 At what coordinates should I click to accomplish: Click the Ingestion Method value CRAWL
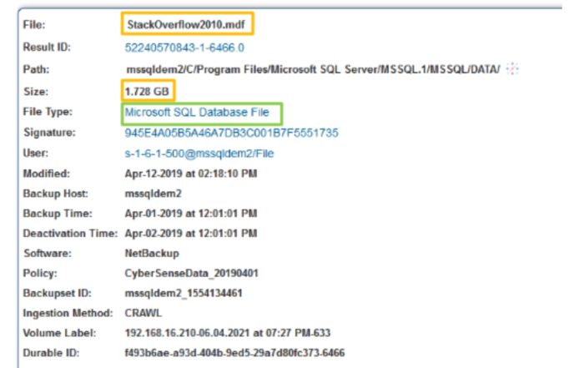tap(143, 313)
